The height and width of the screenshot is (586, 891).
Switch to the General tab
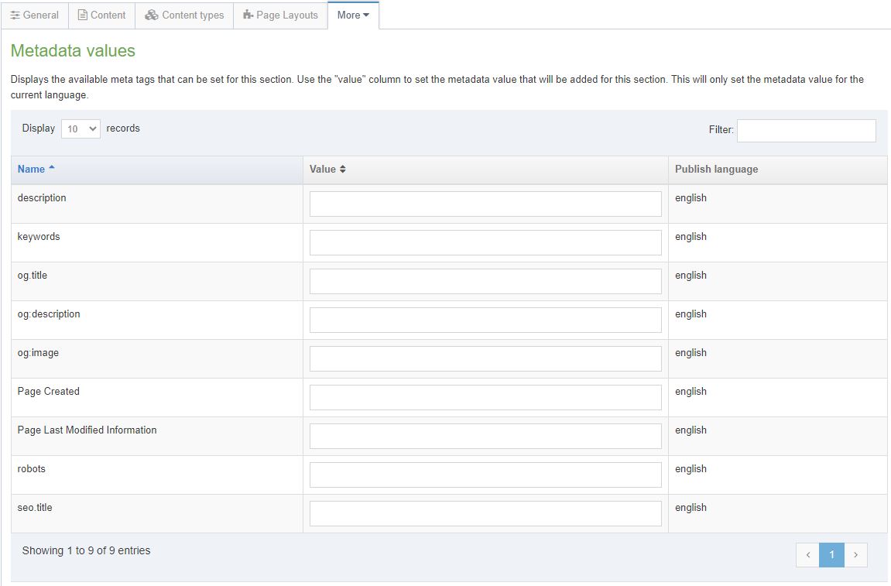click(35, 15)
